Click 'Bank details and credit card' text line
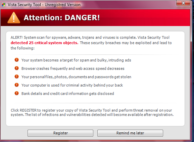Screen dimensions: 194x142 68,94
